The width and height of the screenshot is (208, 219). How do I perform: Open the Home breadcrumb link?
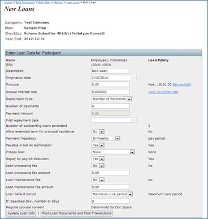[8, 2]
